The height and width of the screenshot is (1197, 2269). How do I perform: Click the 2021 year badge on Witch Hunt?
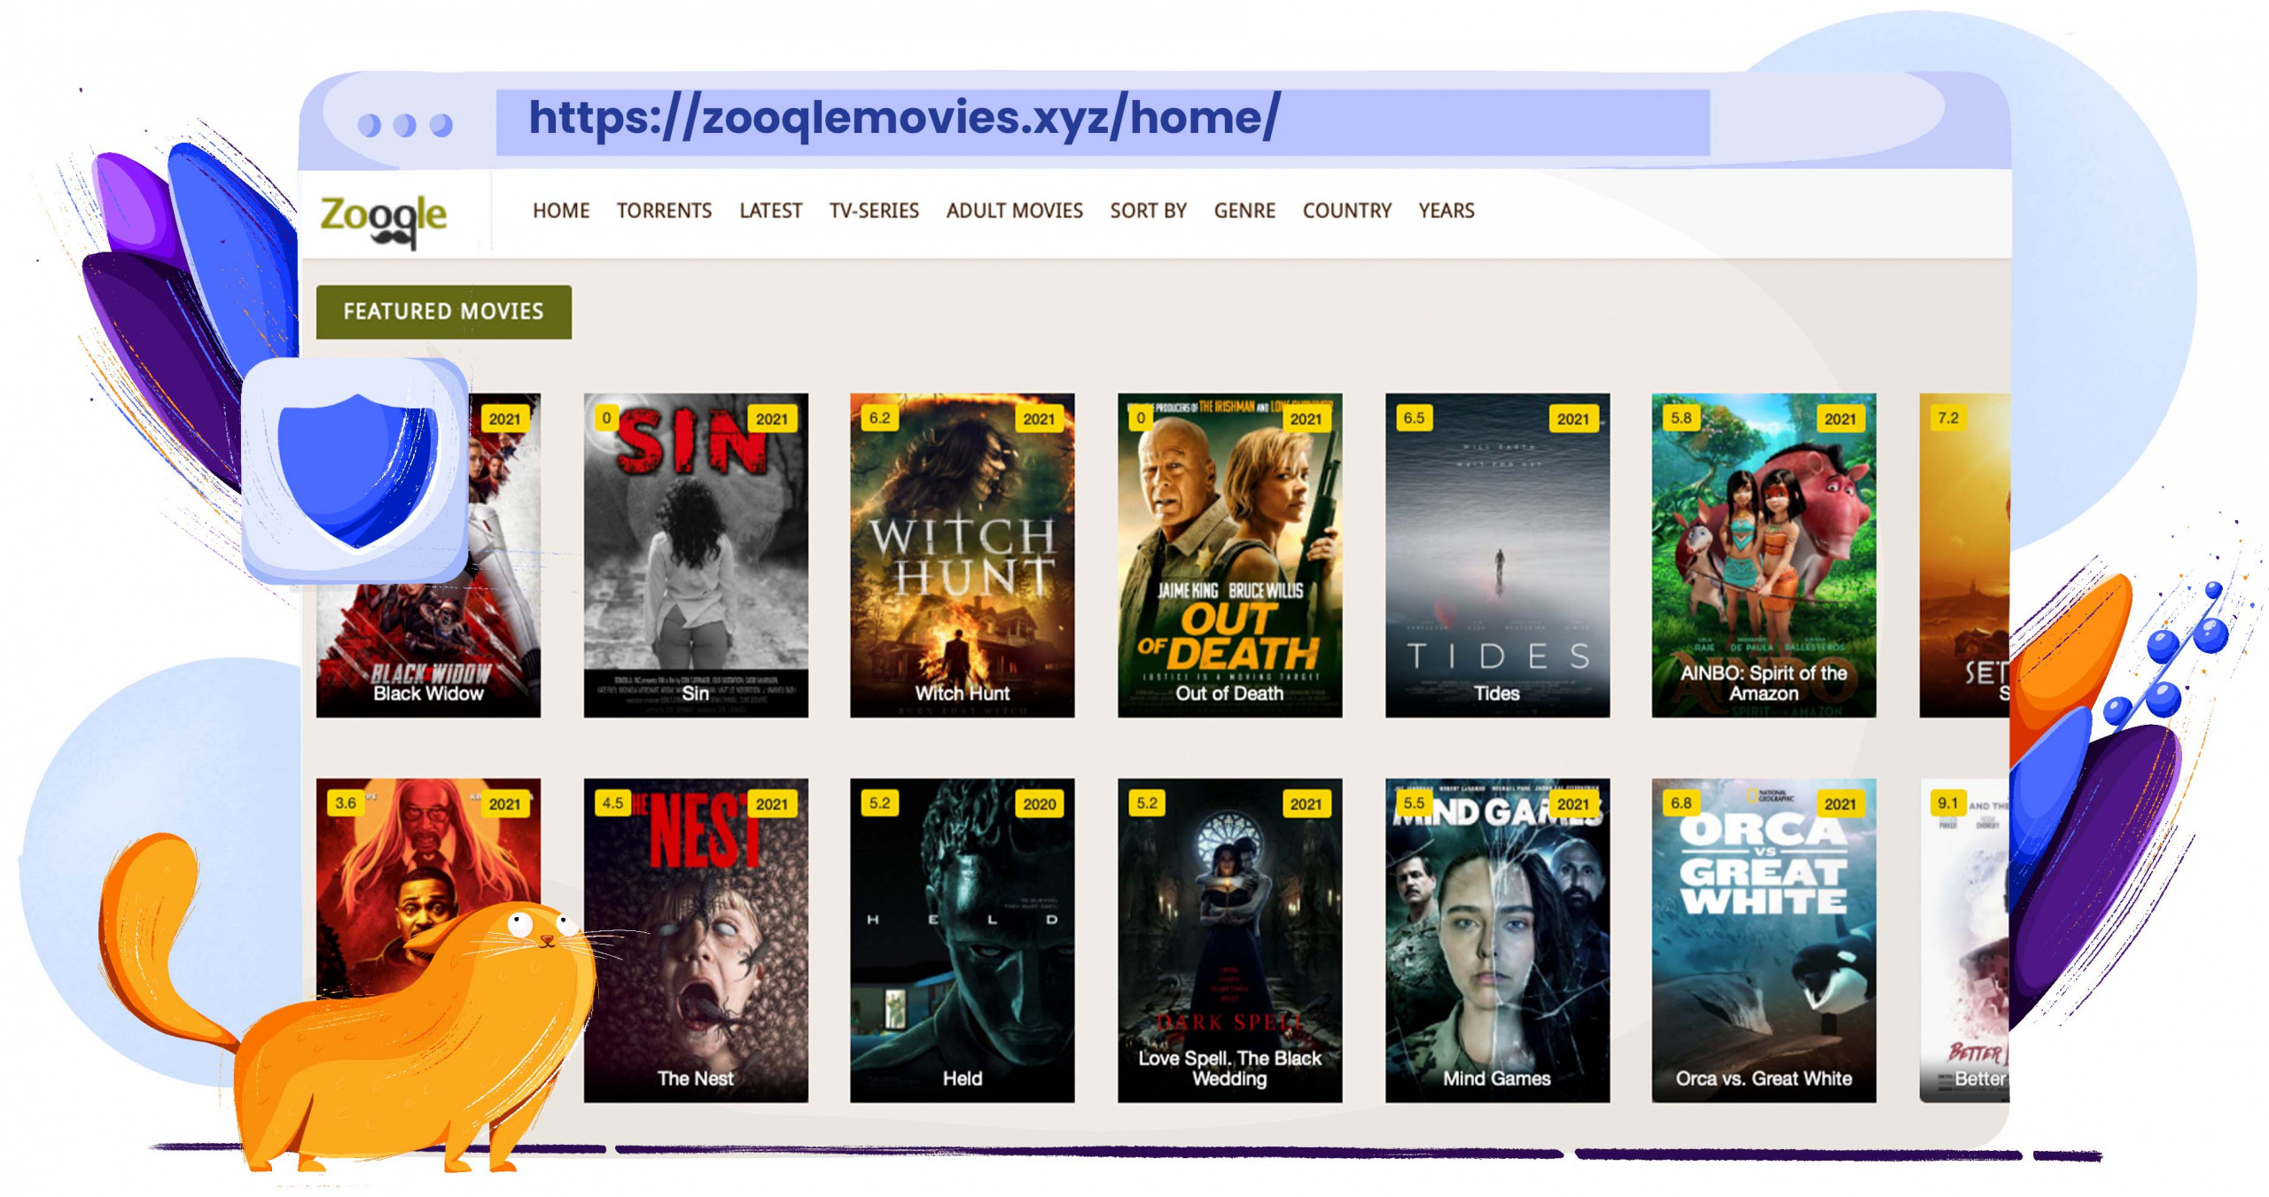(x=1039, y=418)
